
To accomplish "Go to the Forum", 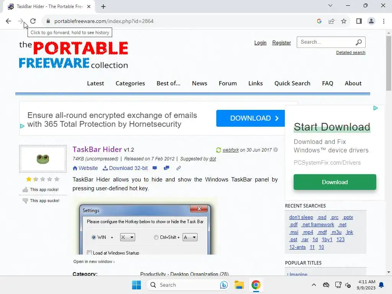I will click(x=228, y=83).
